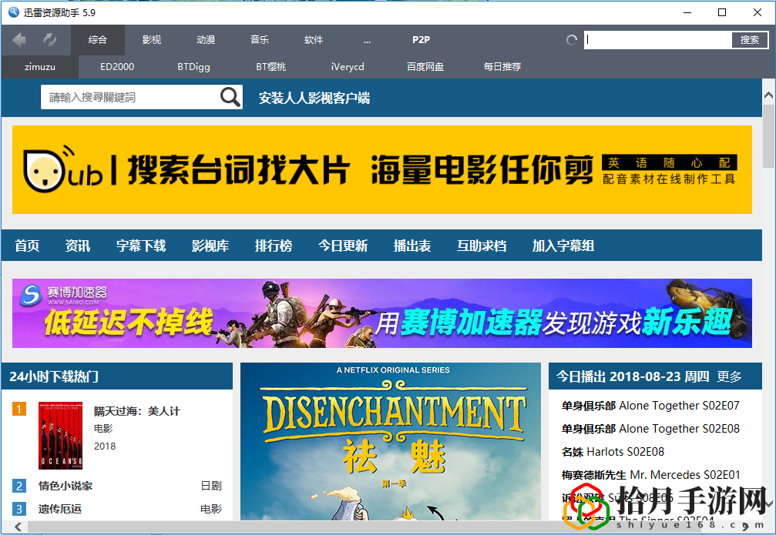Screen dimensions: 776x535
Task: Open 名姝 Harlots S02E08 entry
Action: pos(613,452)
